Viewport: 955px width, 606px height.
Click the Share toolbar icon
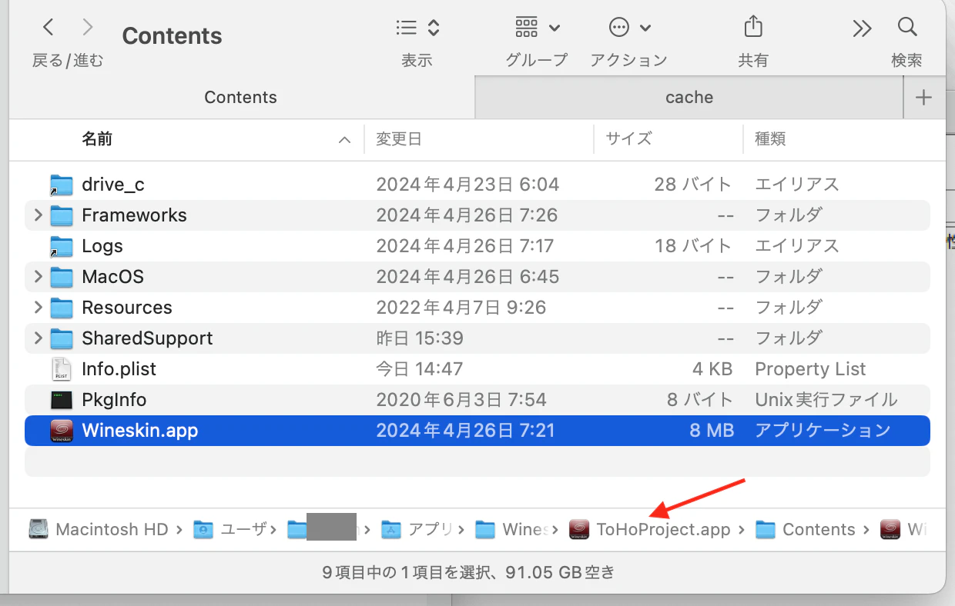(752, 27)
